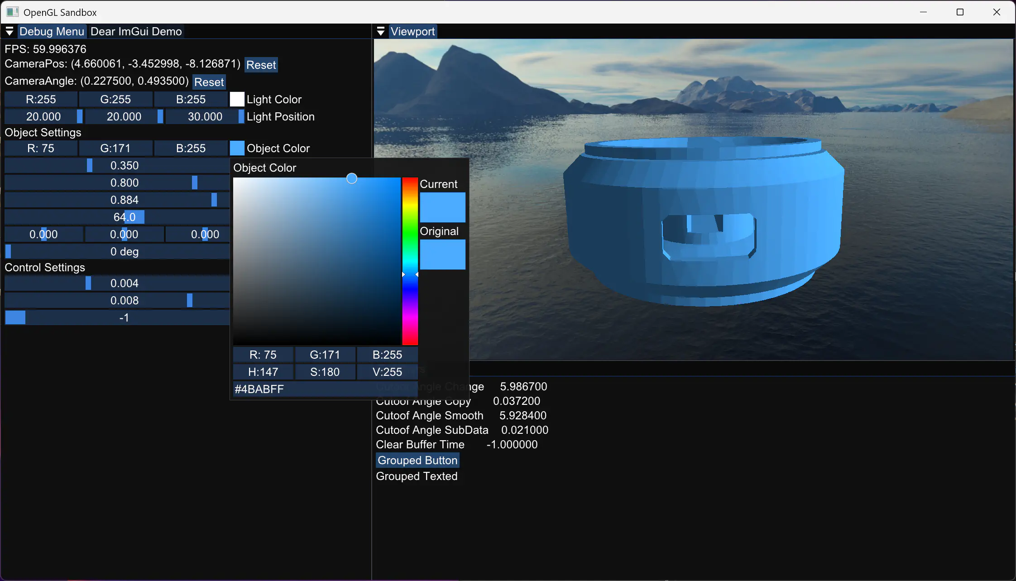Viewport: 1016px width, 581px height.
Task: Click the blue Object Color swatch
Action: [x=237, y=148]
